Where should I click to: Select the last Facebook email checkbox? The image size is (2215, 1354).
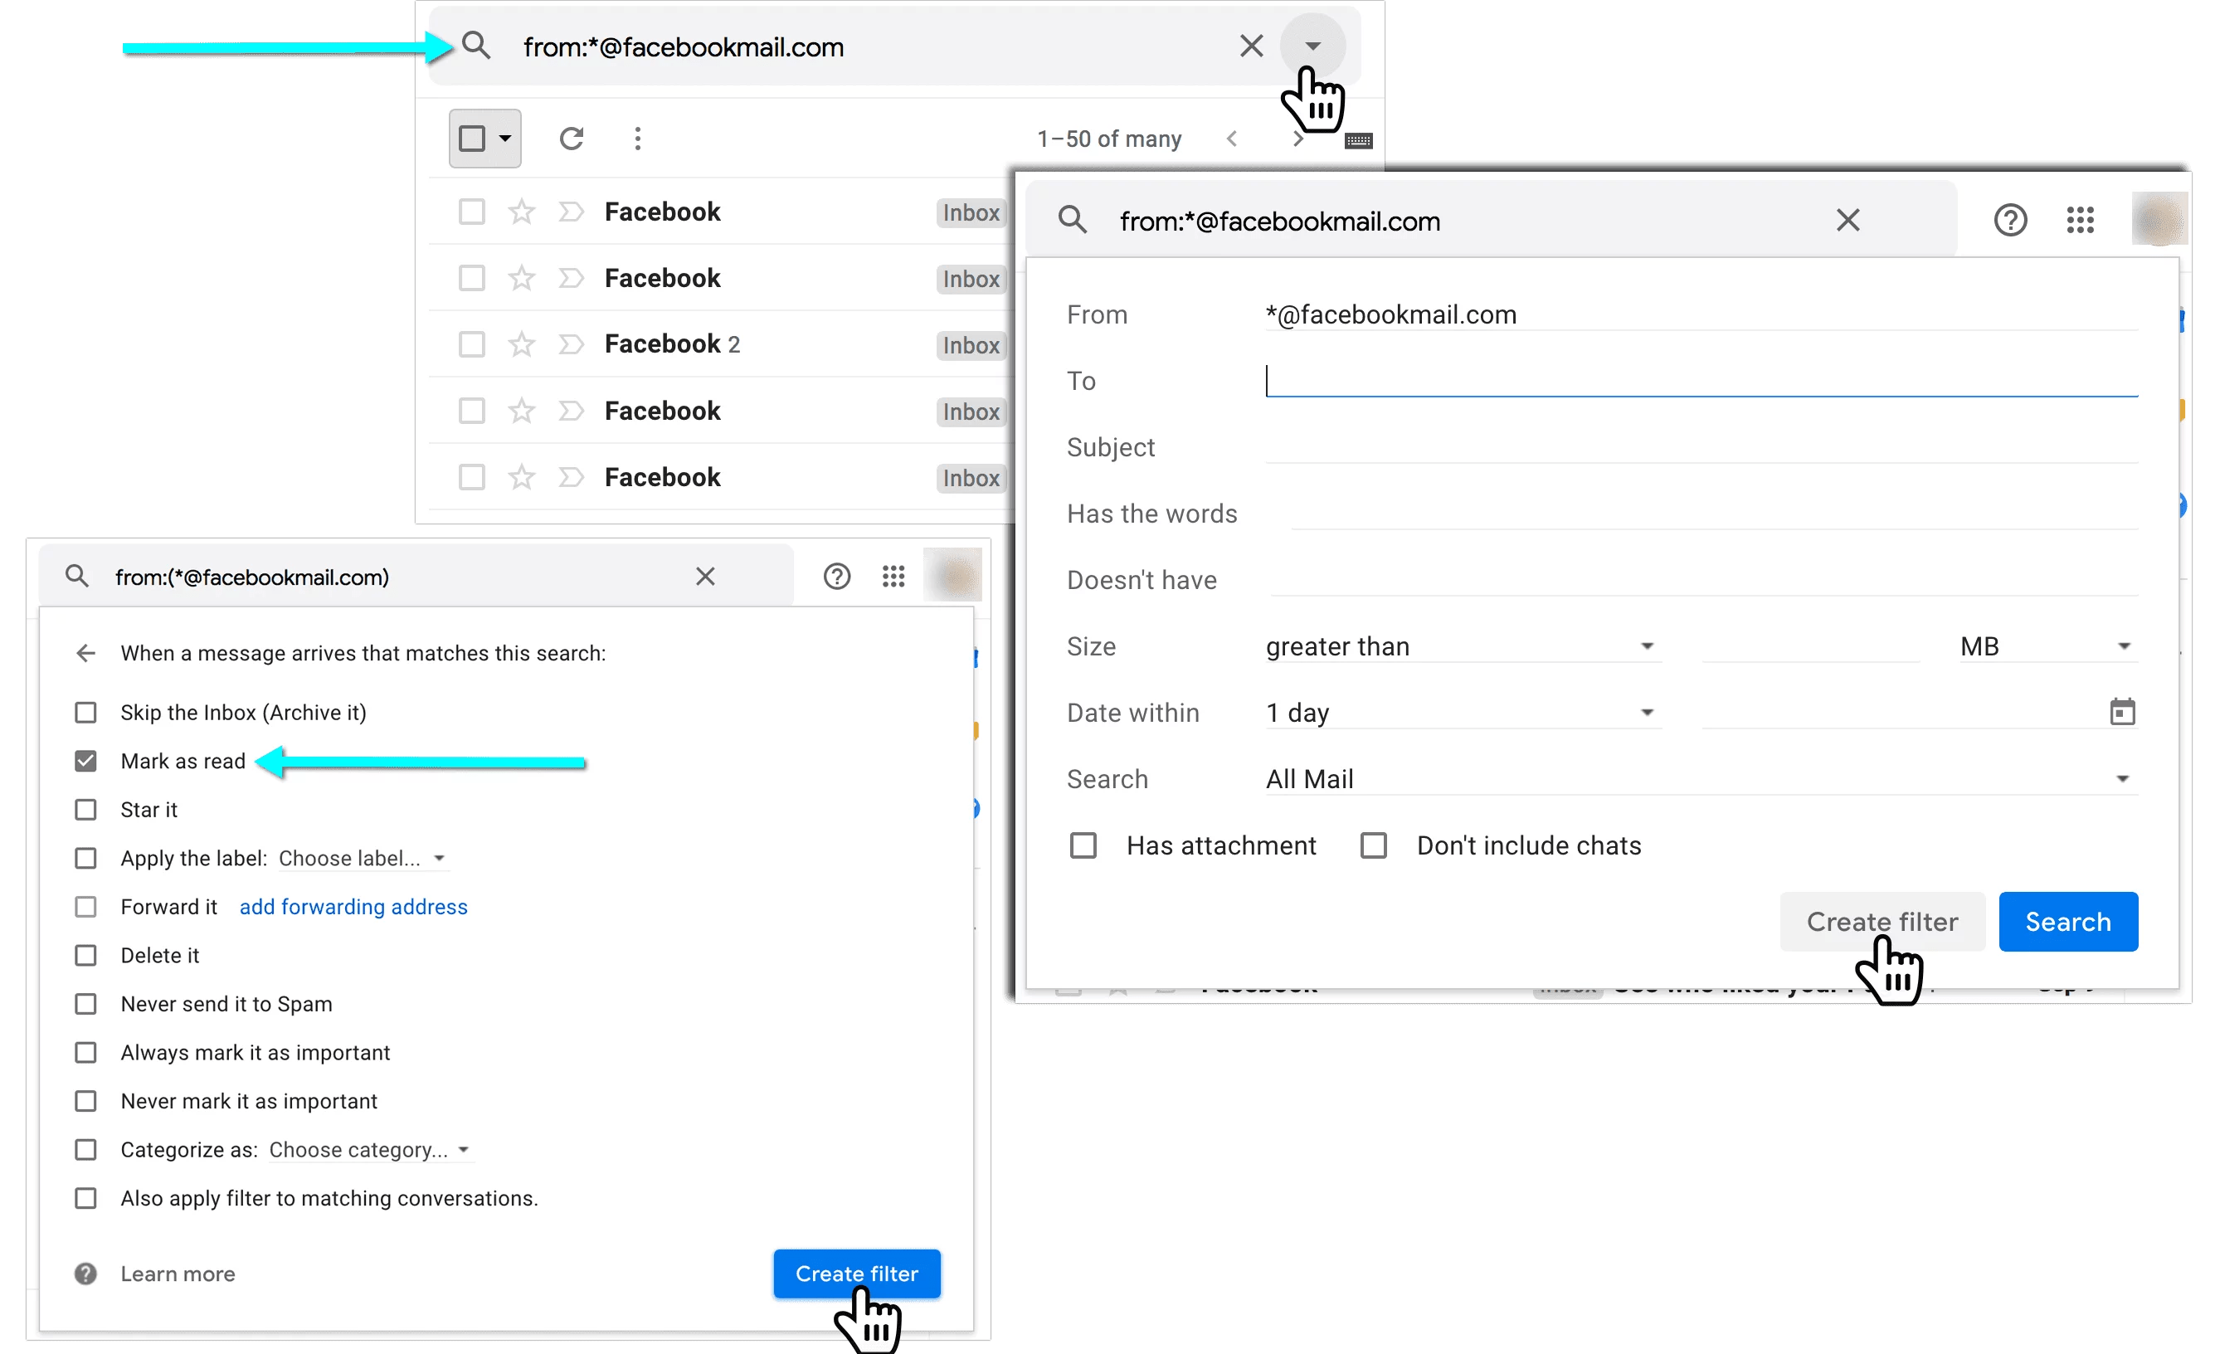tap(472, 476)
